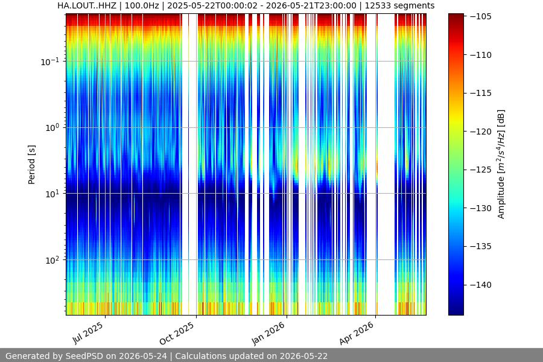This screenshot has height=362, width=543.
Task: Click the −125 colorbar tick label
Action: [481, 170]
